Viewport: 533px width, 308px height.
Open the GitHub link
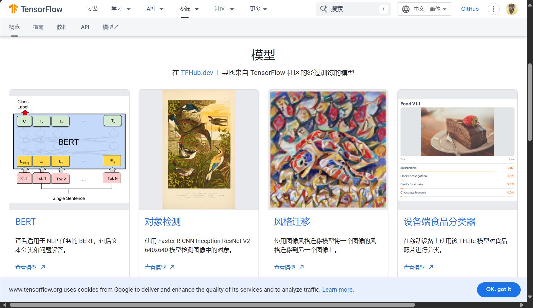pos(470,9)
